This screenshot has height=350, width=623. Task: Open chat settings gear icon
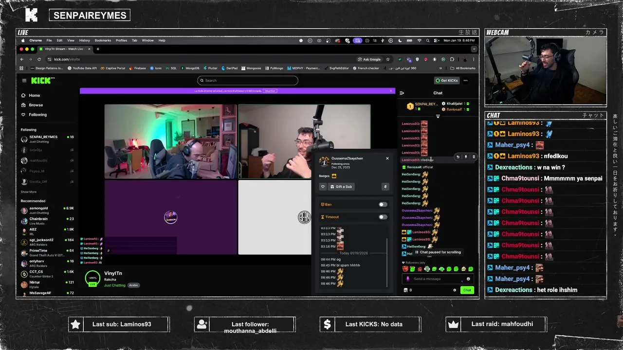pyautogui.click(x=455, y=290)
